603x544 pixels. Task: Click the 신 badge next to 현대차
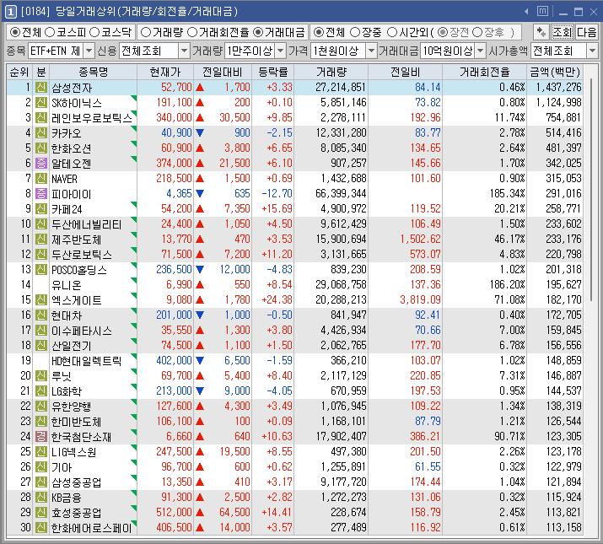41,315
